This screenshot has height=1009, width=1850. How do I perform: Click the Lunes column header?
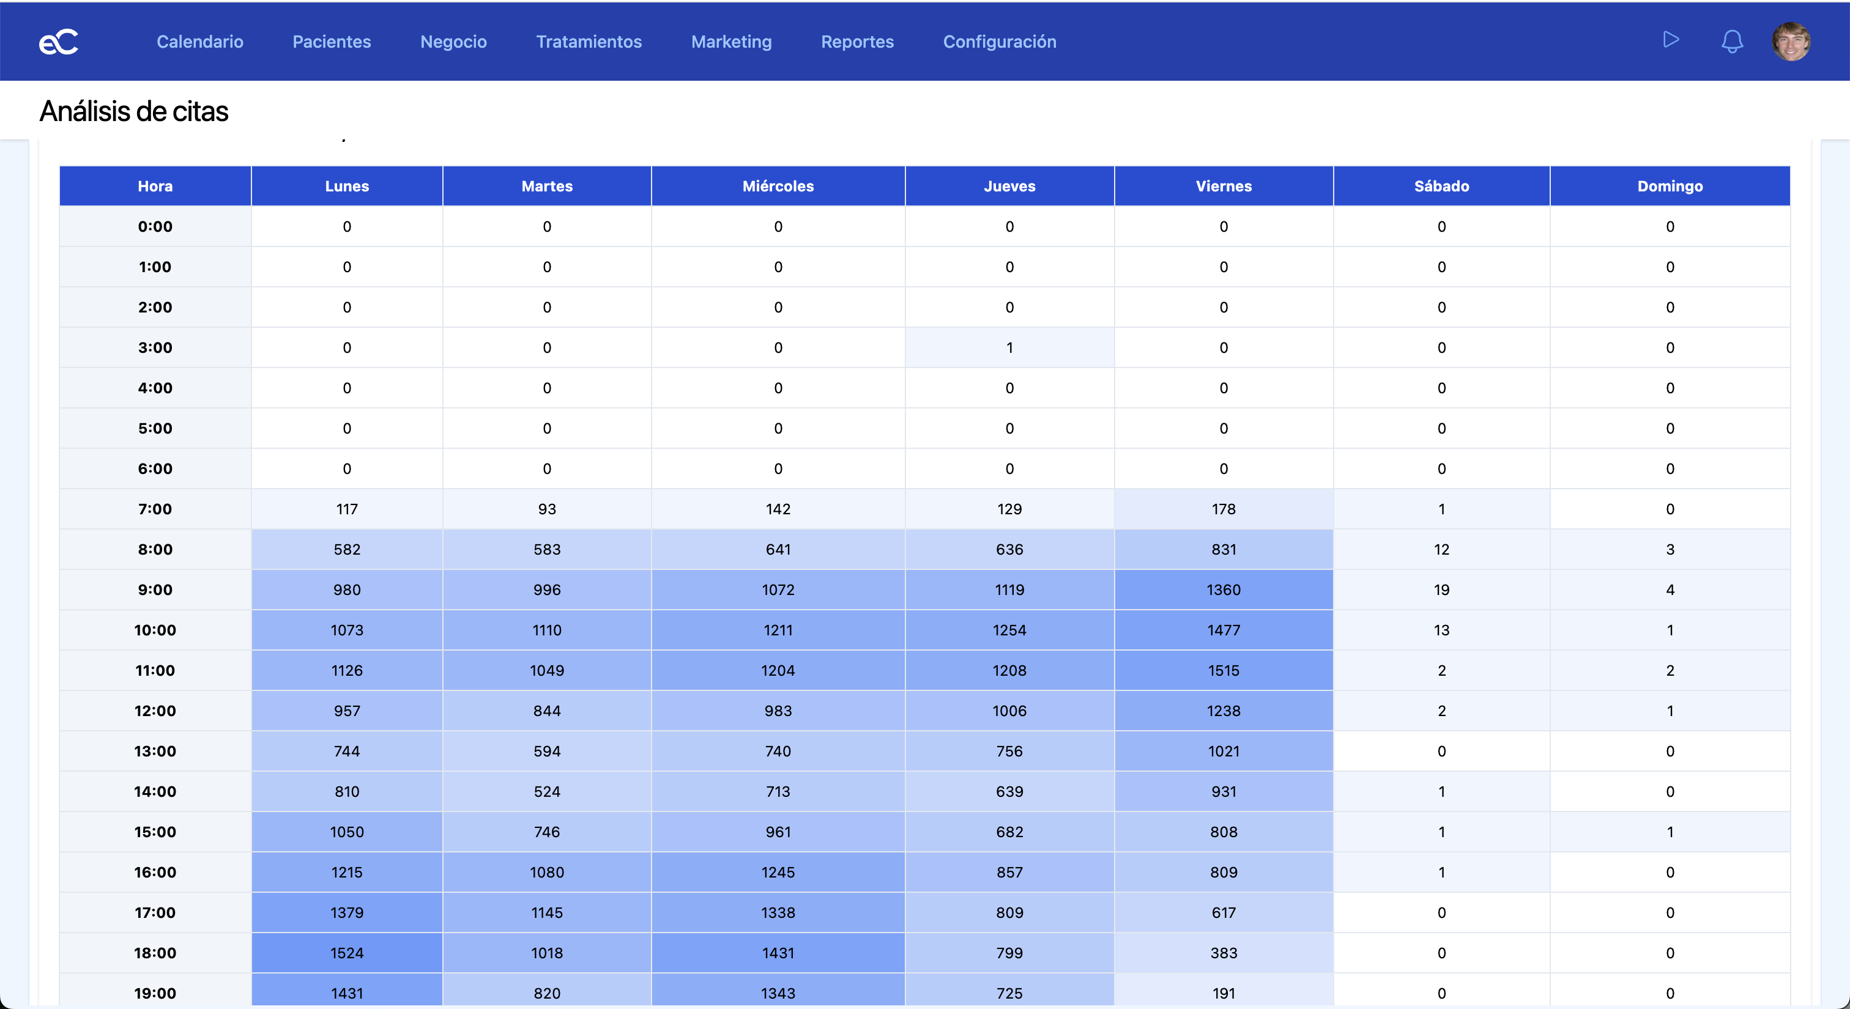coord(347,186)
